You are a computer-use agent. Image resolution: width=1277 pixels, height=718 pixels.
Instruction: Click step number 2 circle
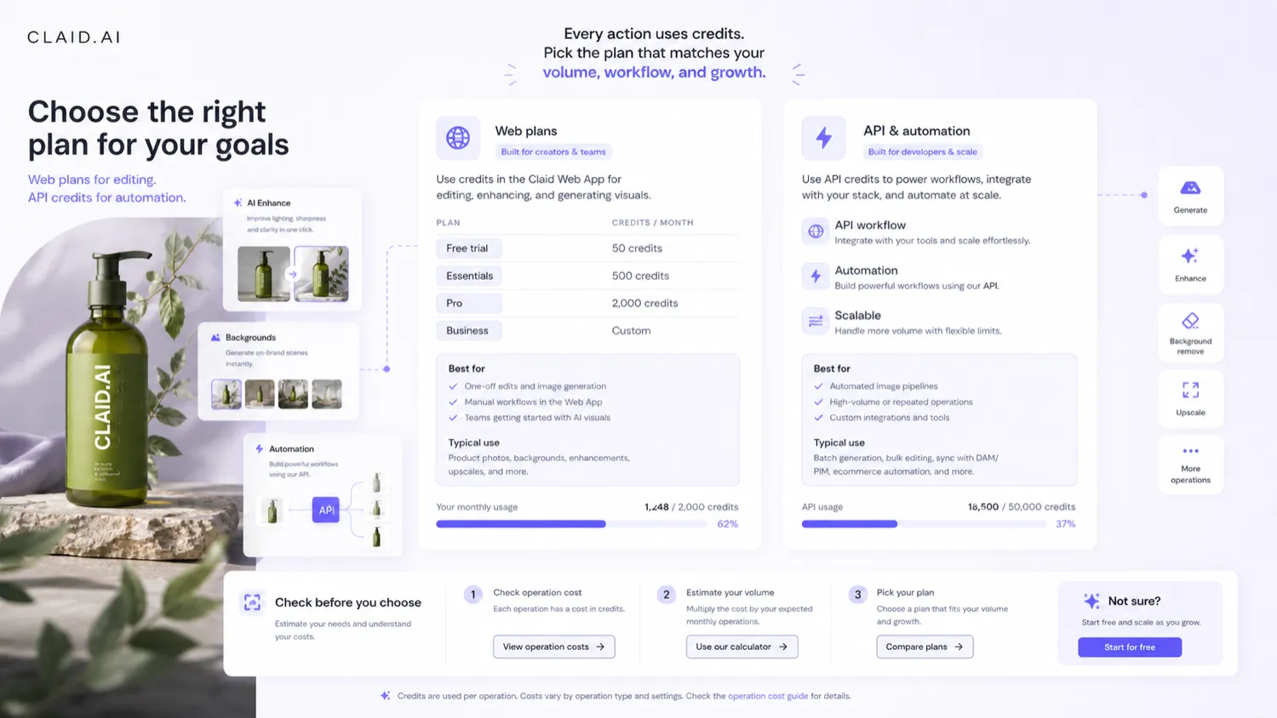(x=667, y=595)
